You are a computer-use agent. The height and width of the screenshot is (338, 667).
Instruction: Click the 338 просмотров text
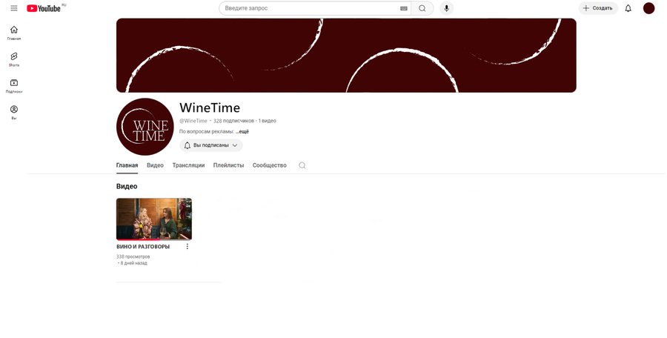[x=133, y=256]
